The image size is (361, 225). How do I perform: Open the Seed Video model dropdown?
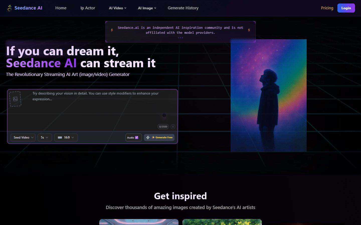tap(23, 137)
